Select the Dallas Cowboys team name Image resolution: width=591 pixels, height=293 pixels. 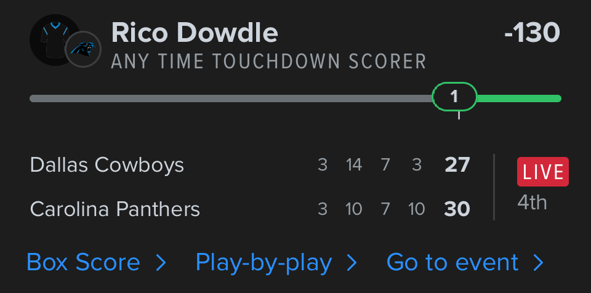point(107,165)
